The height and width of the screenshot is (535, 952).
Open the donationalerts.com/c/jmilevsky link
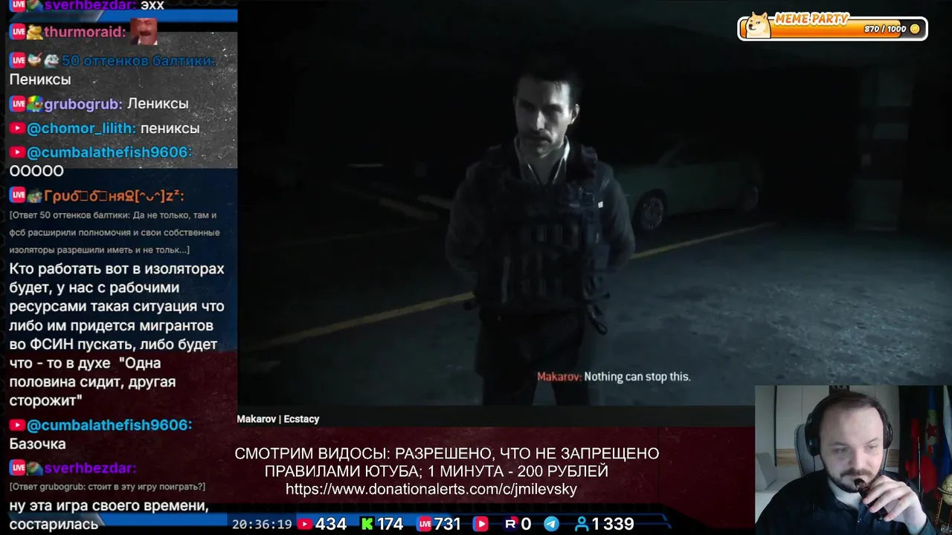431,489
